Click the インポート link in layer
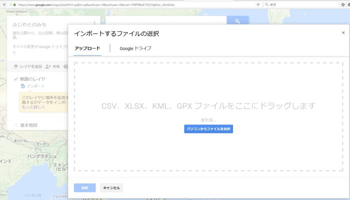 [35, 86]
